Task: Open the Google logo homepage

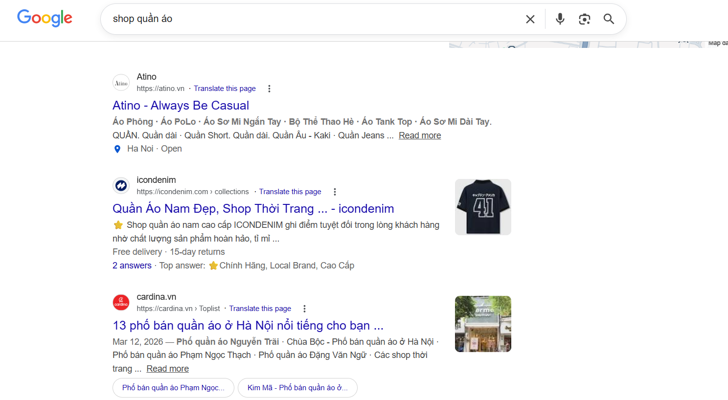Action: click(45, 18)
